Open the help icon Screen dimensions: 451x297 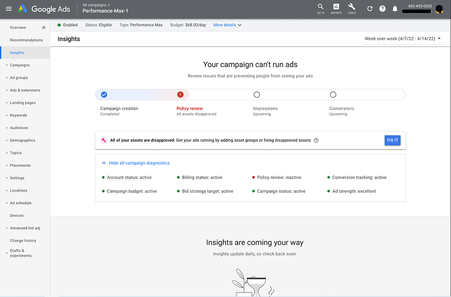[x=382, y=8]
